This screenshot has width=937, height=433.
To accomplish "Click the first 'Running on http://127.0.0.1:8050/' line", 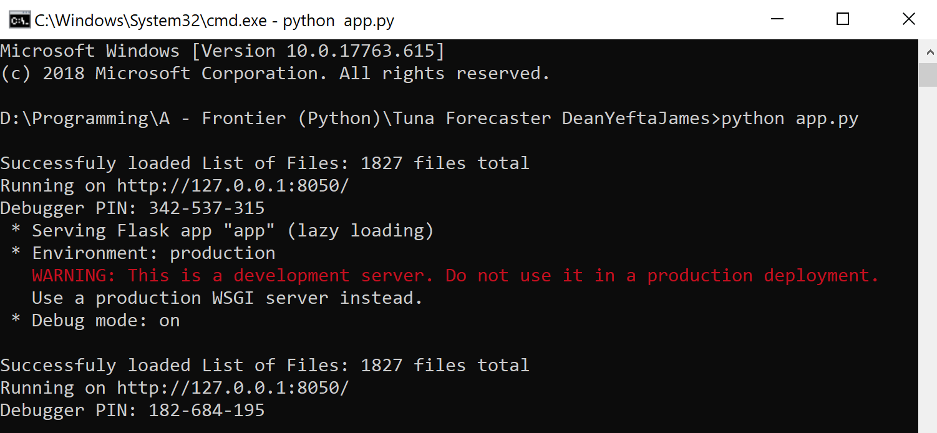I will [175, 186].
